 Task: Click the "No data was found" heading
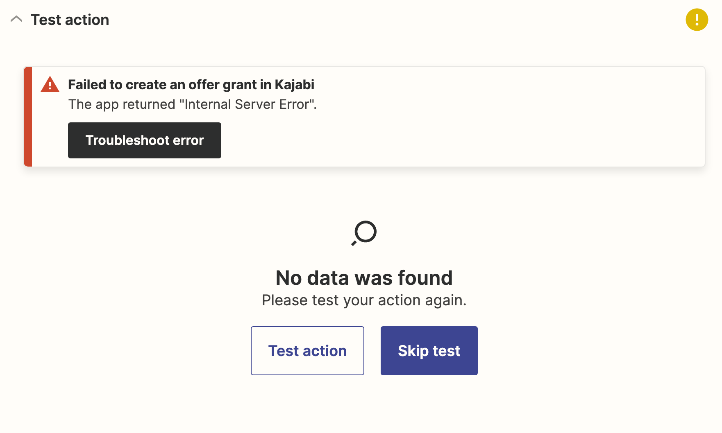(364, 278)
